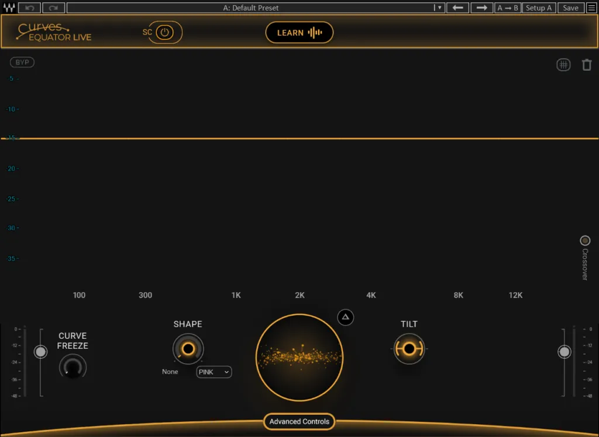The height and width of the screenshot is (437, 599).
Task: Toggle the Curve Freeze knob
Action: (73, 367)
